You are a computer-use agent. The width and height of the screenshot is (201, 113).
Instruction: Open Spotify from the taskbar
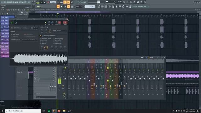[49, 111]
